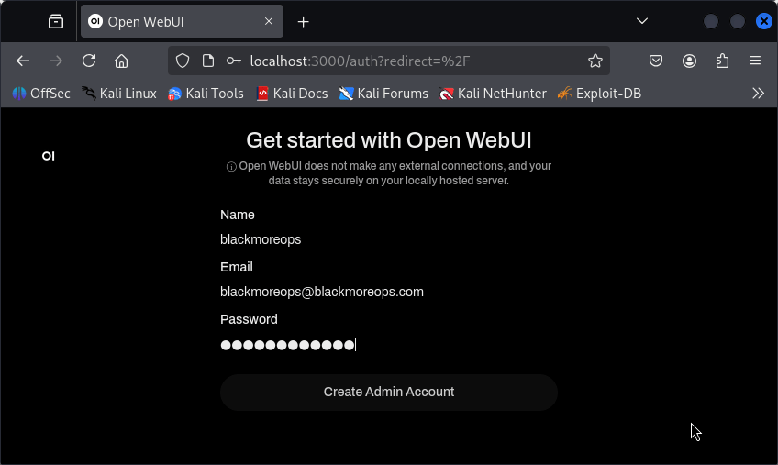Open the Firefox account icon
The image size is (778, 465).
(x=689, y=61)
